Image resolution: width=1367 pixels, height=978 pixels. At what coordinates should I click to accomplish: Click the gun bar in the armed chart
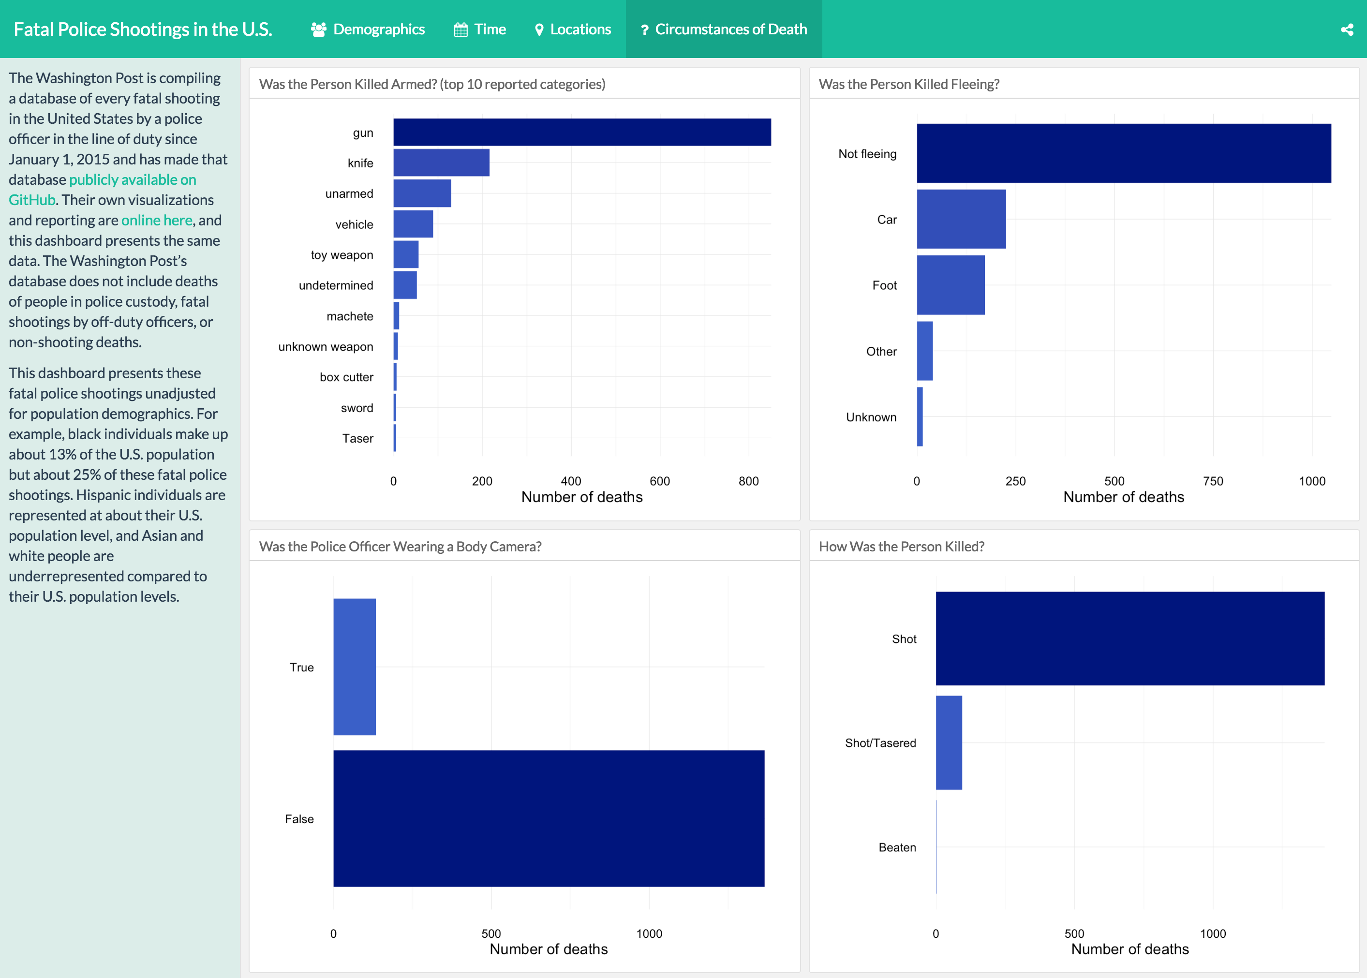(582, 132)
